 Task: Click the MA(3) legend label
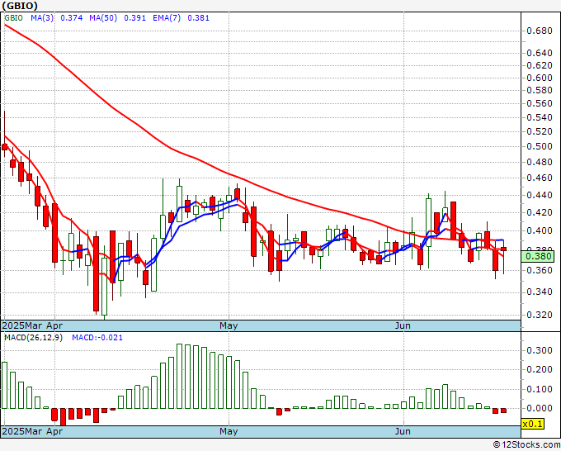[42, 18]
